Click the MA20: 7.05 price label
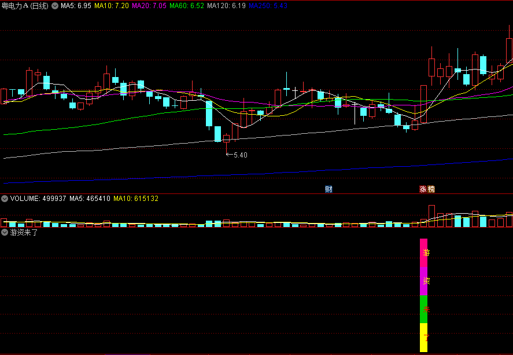 point(149,6)
